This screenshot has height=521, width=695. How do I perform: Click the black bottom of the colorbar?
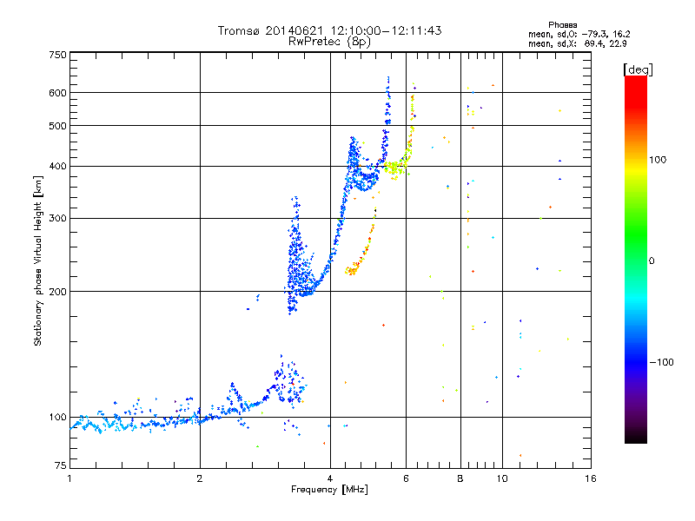[x=636, y=437]
